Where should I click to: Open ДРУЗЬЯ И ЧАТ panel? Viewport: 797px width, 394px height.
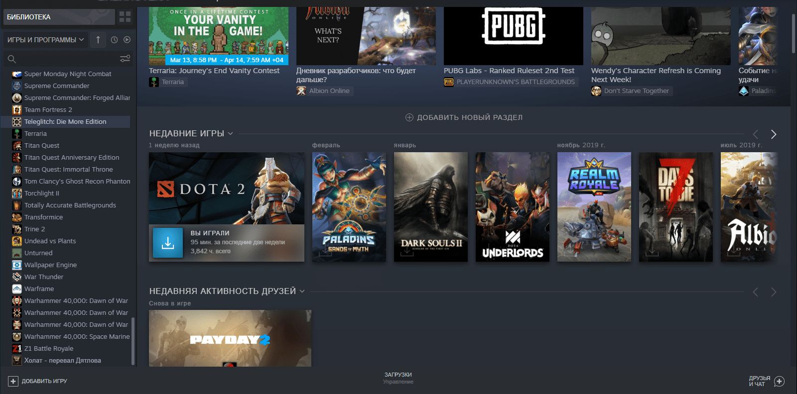[x=767, y=381]
